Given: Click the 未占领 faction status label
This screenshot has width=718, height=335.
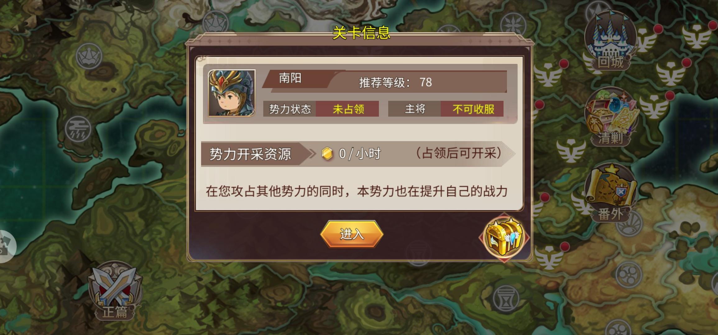Looking at the screenshot, I should coord(347,109).
